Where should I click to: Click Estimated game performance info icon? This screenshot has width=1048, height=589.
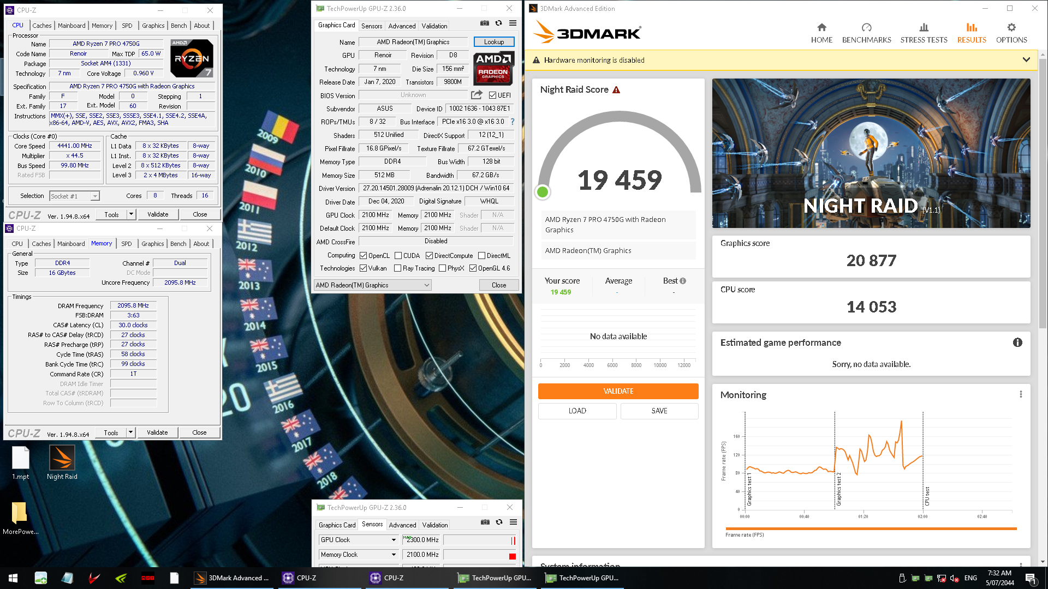[x=1017, y=342]
